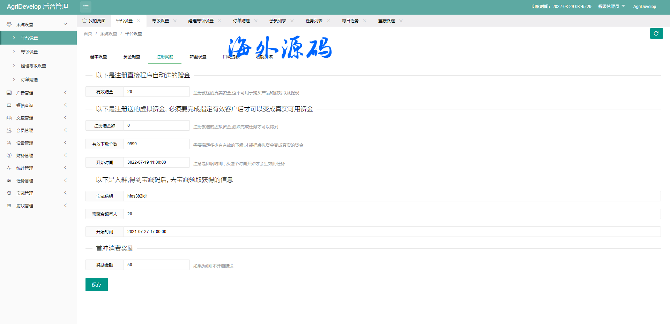Close the 等级设置 tab
670x324 pixels.
click(175, 21)
